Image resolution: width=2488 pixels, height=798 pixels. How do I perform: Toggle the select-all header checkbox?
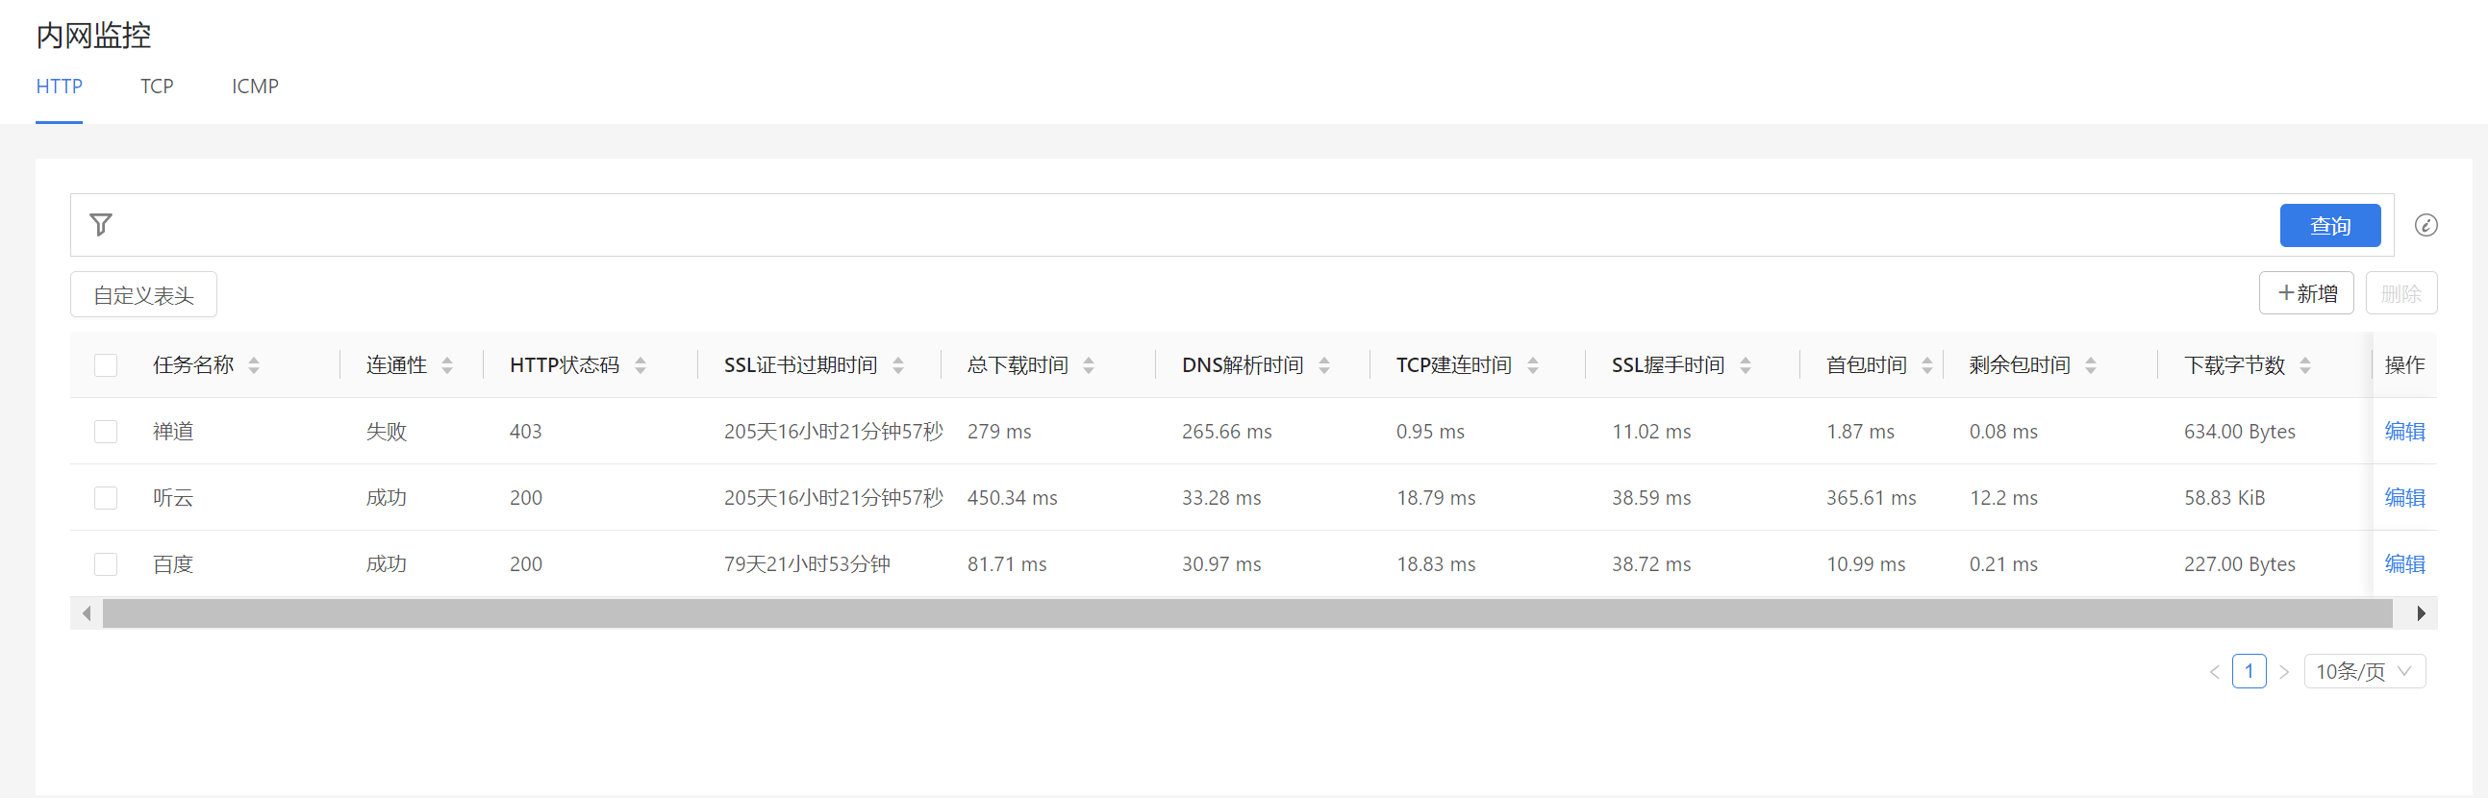[106, 365]
